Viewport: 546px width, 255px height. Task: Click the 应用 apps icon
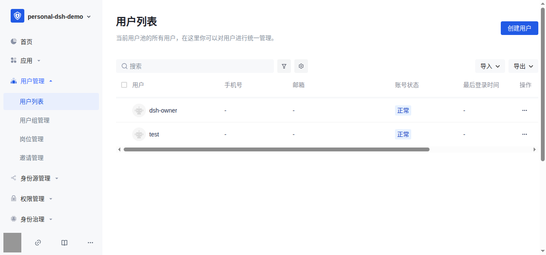[14, 61]
